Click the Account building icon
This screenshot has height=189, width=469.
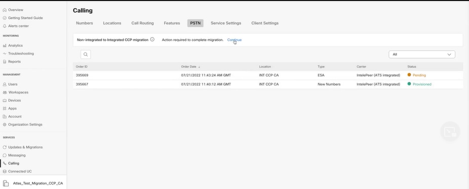click(x=5, y=117)
